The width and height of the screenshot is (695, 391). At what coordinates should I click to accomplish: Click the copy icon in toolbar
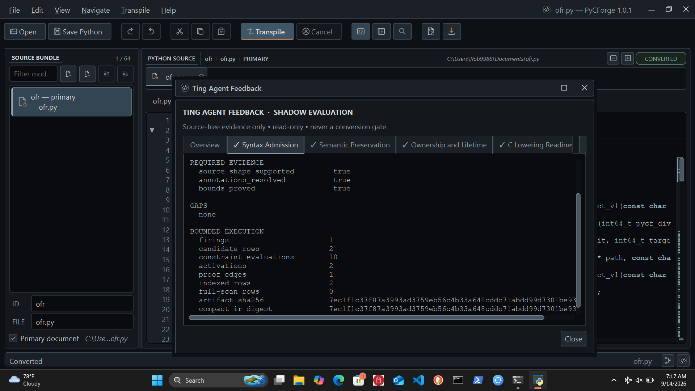click(x=200, y=31)
